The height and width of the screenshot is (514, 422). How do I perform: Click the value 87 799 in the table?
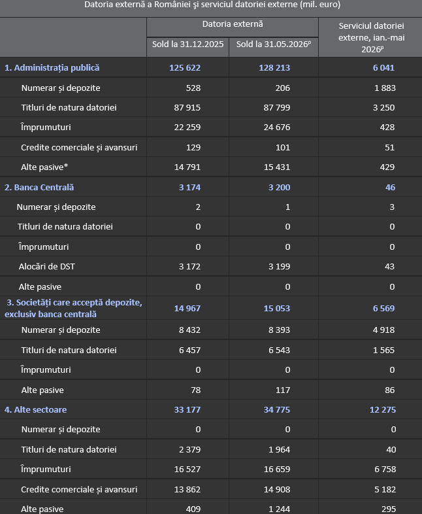276,107
